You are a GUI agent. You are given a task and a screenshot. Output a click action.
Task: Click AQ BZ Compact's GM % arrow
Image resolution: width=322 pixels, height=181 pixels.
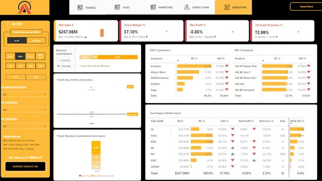pyautogui.click(x=309, y=90)
